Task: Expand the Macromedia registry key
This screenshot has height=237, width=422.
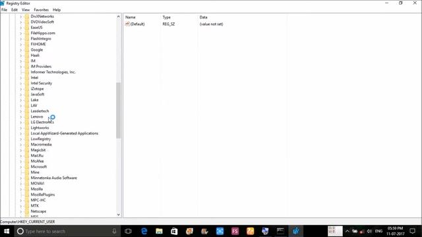Action: (21, 144)
